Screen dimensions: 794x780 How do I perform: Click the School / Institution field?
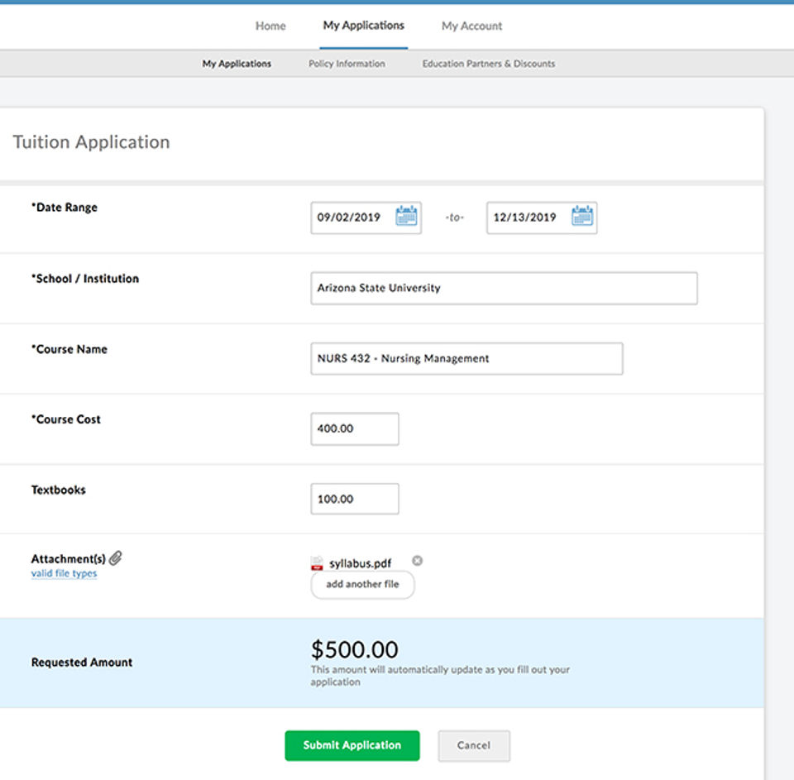tap(504, 288)
